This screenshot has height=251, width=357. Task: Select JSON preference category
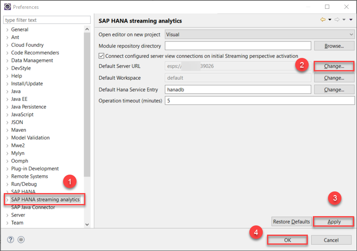17,122
